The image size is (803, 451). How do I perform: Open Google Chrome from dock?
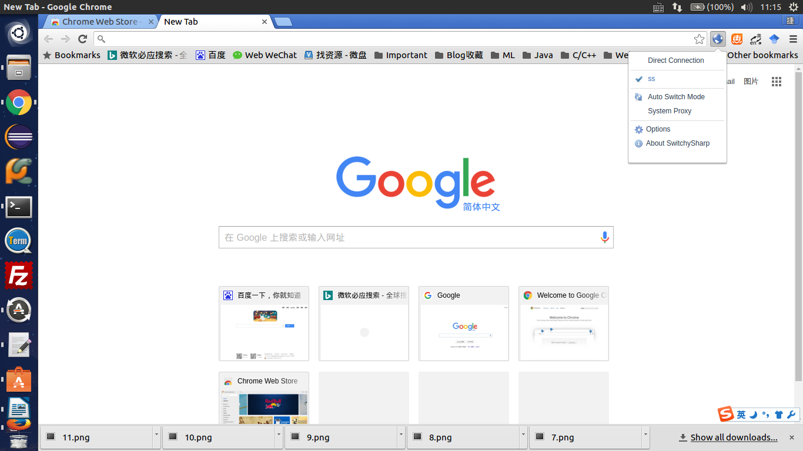pos(19,103)
